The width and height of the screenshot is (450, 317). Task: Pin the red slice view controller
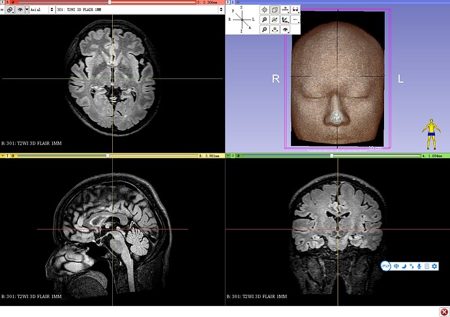(x=3, y=2)
